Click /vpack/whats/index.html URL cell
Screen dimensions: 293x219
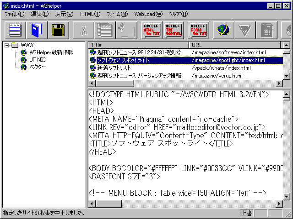[x=221, y=68]
